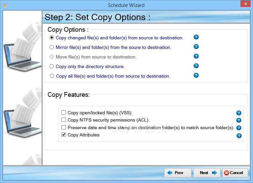Open help for NTFS security permissions (ACL)

point(239,120)
